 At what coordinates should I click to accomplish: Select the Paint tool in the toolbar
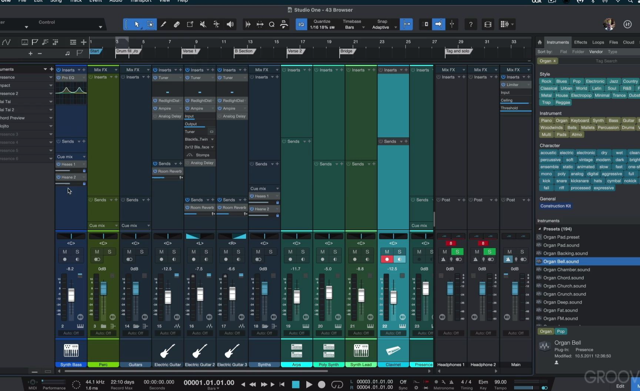[163, 24]
